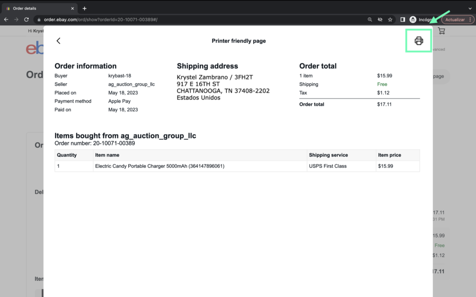This screenshot has height=297, width=476.
Task: Select the Order details tab
Action: 37,8
